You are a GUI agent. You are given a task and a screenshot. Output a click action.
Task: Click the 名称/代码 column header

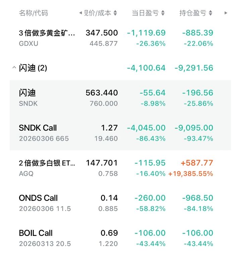point(34,13)
